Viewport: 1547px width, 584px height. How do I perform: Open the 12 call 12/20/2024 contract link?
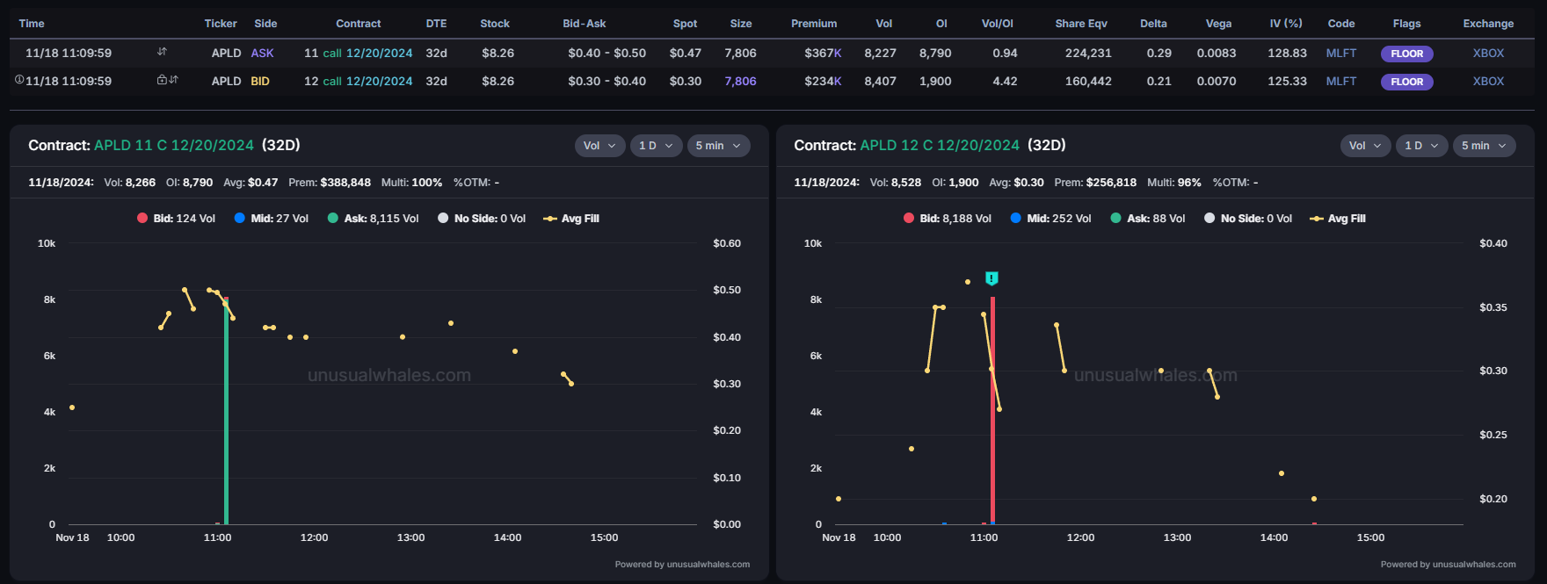click(x=358, y=81)
